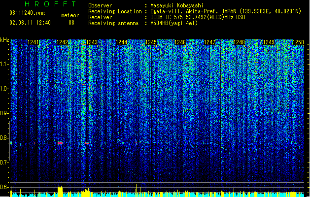Click the 1250 time marker

298,42
